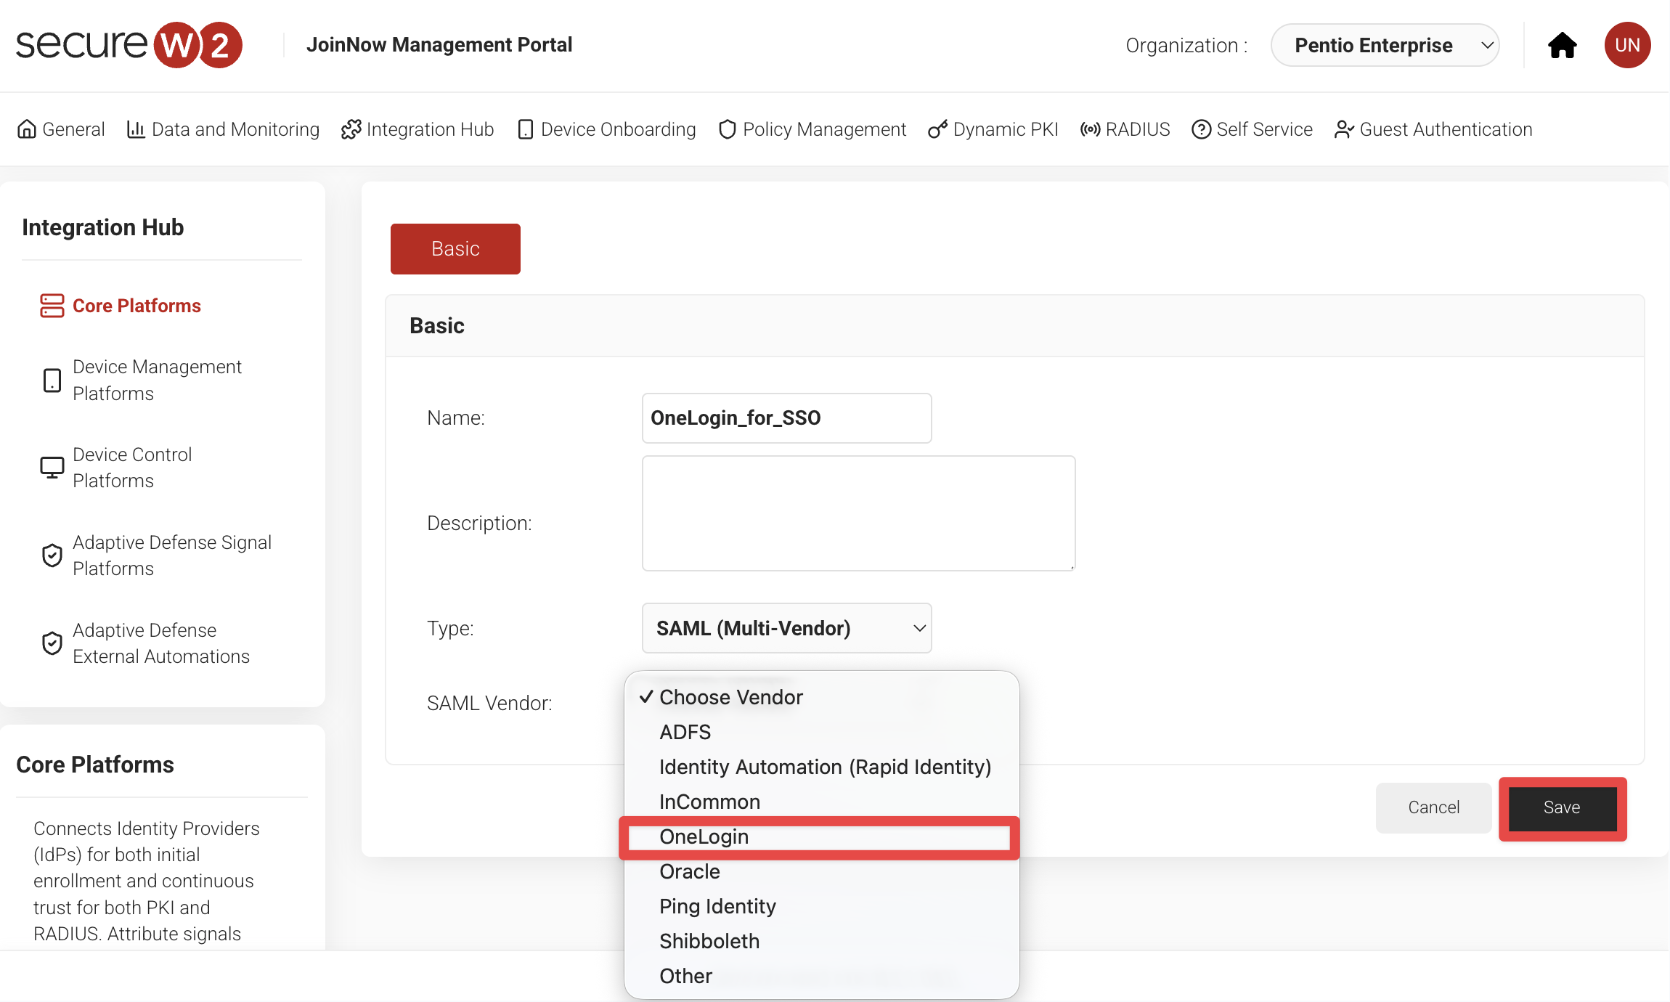
Task: Click the Connects Identity Providers description text
Action: pos(146,881)
